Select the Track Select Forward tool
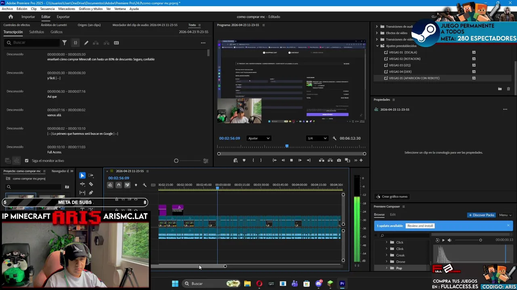517x290 pixels. [91, 175]
